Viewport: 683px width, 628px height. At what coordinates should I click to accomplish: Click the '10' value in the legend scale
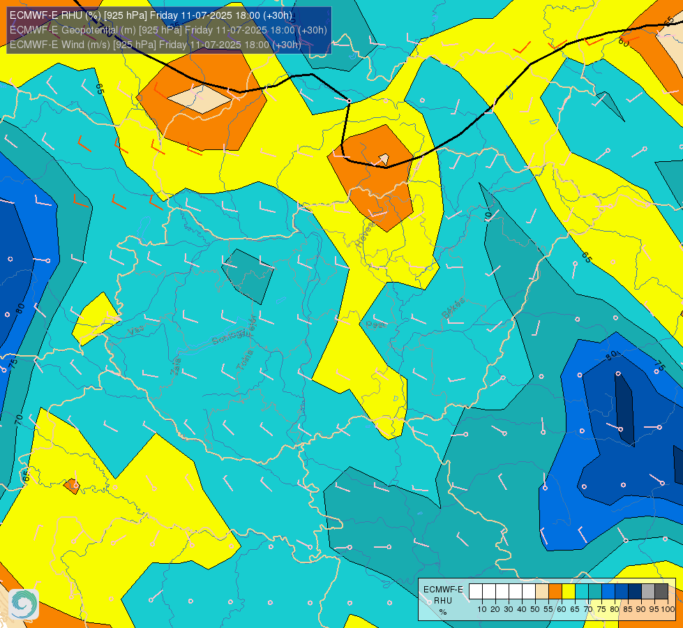click(482, 609)
